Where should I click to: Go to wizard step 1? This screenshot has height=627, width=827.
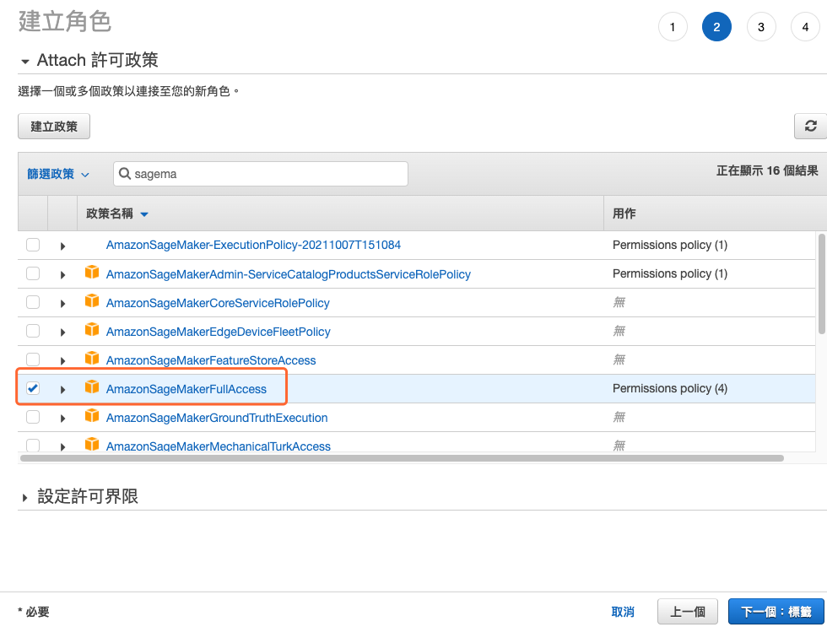(x=673, y=27)
